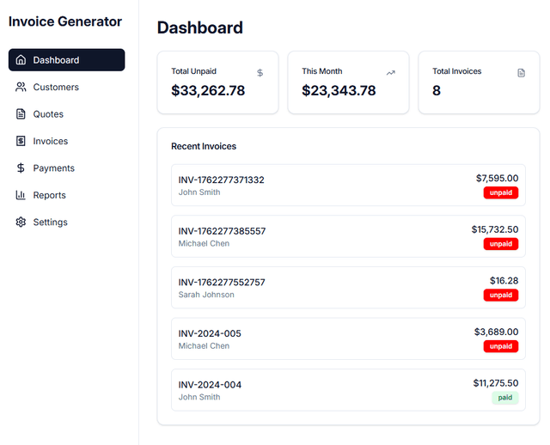Select Sarah Johnson's invoice INV-1762277552757

pos(222,283)
